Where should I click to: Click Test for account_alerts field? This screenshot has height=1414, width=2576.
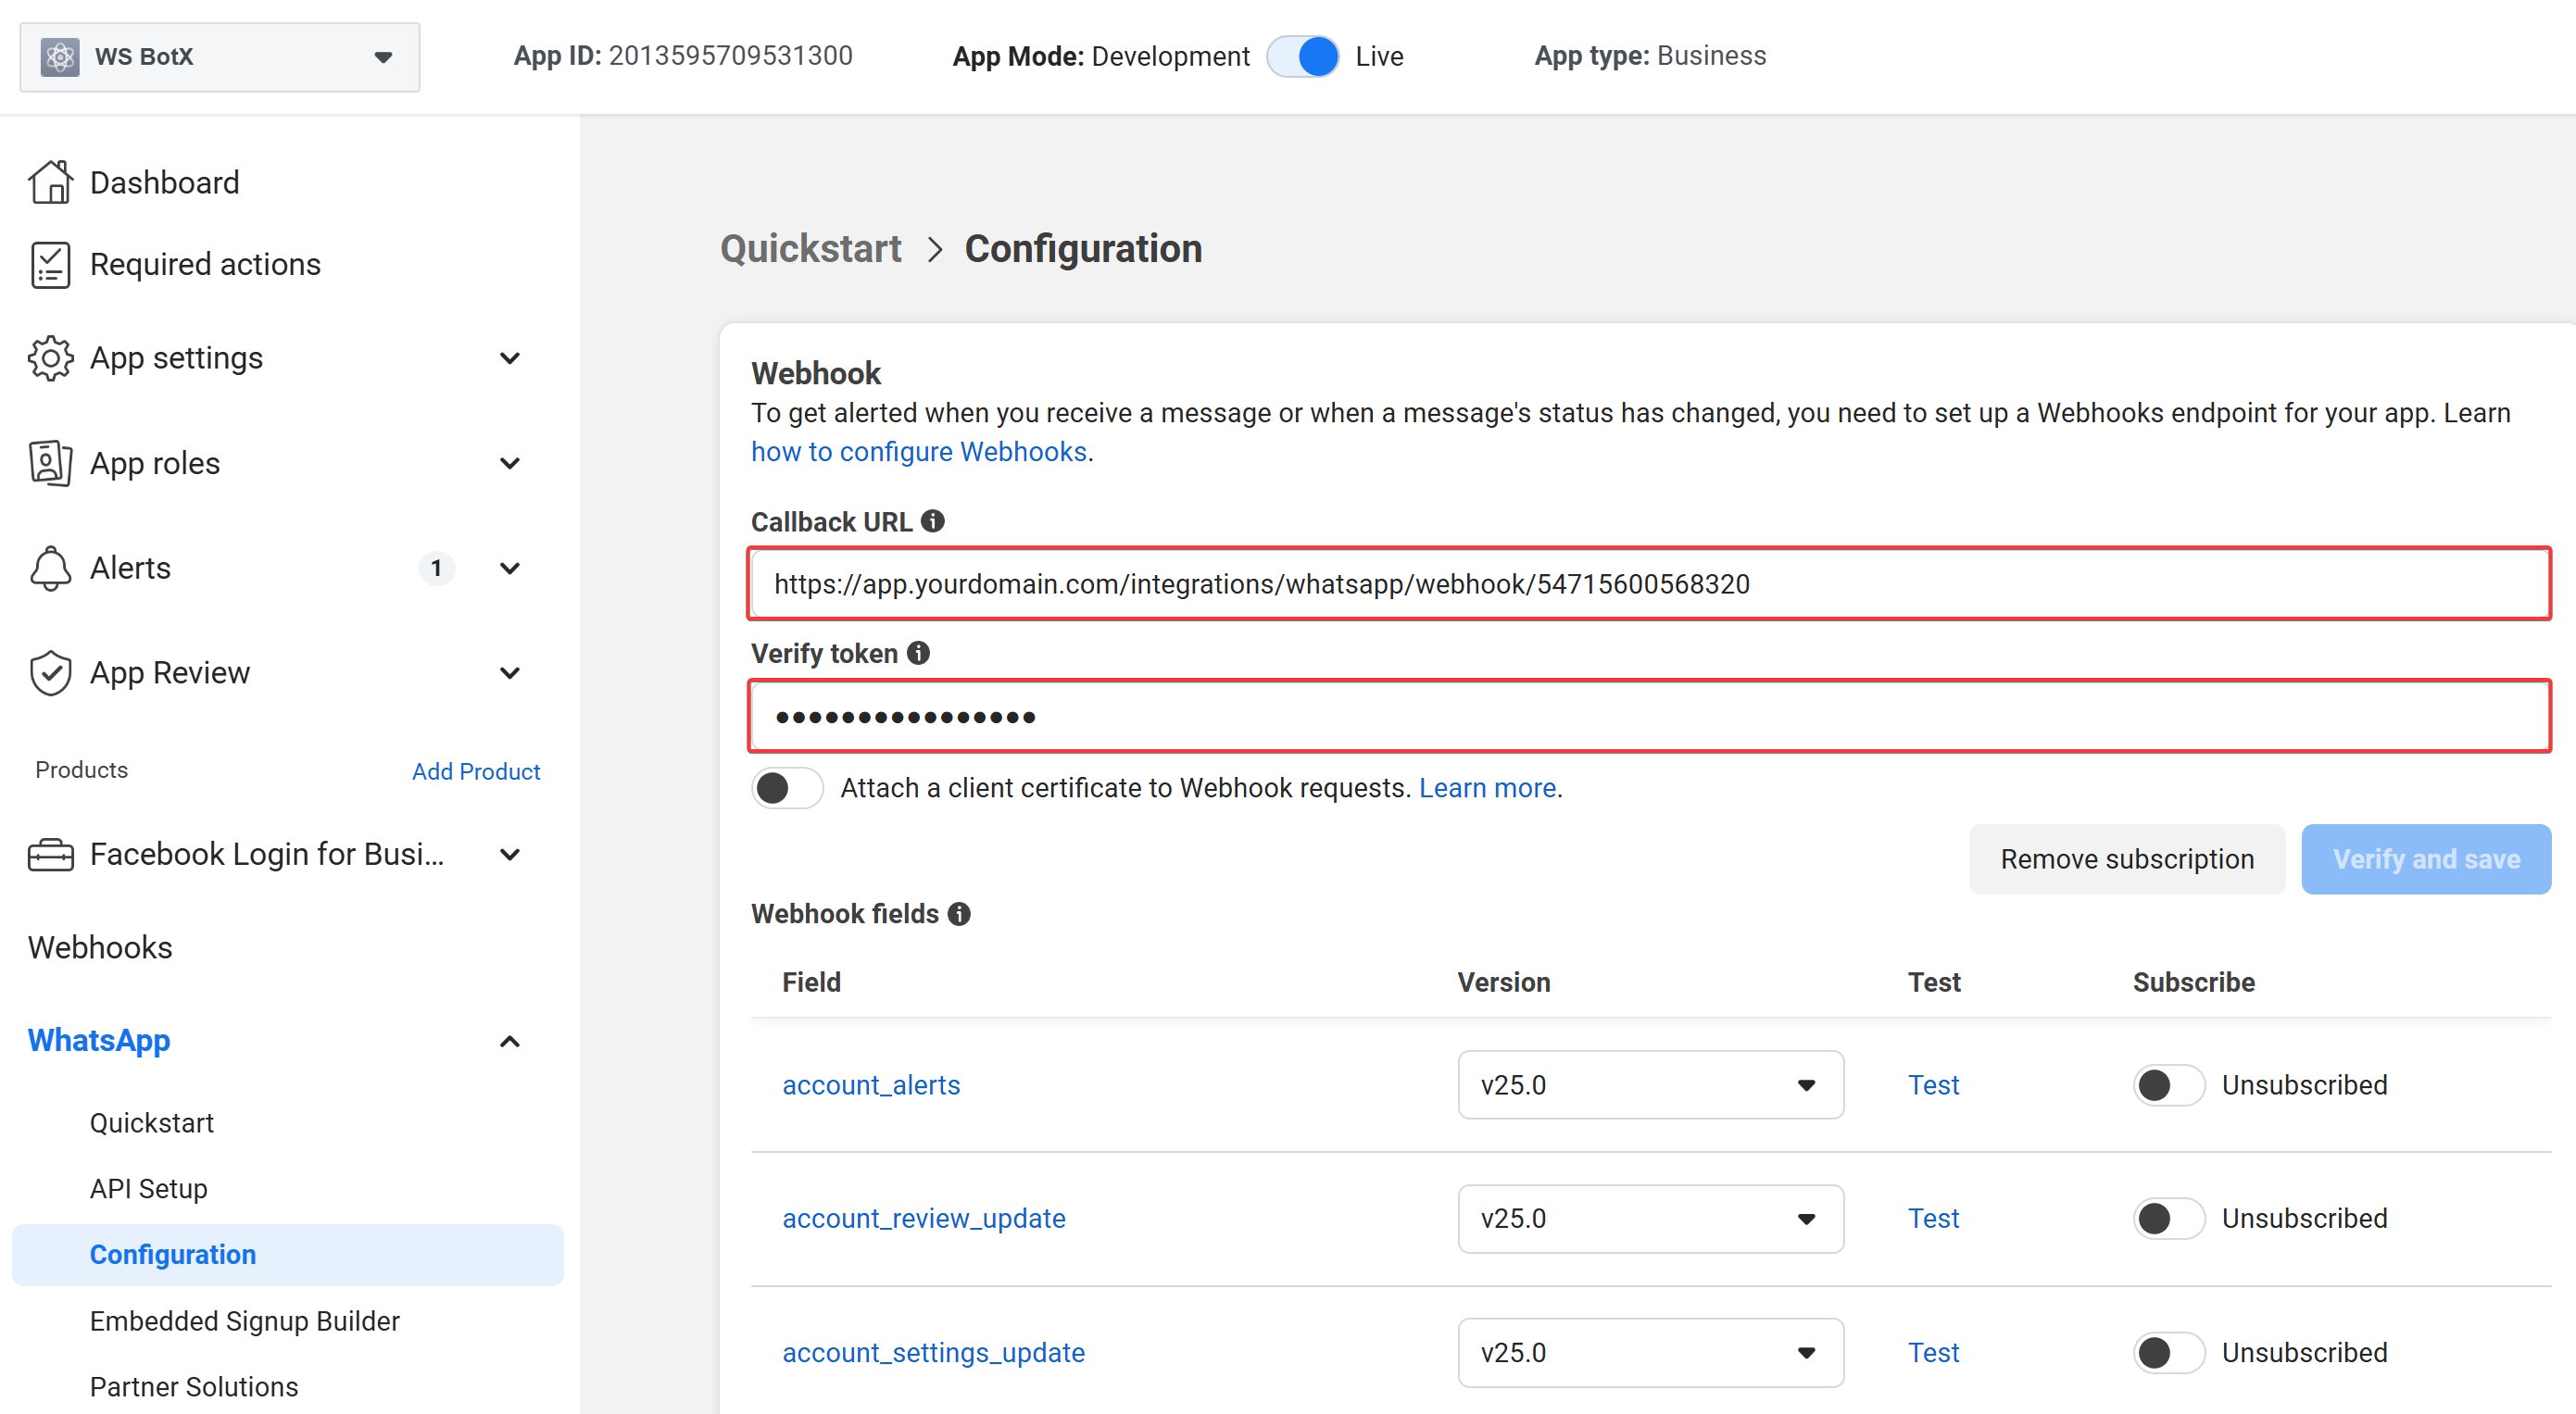click(1933, 1085)
